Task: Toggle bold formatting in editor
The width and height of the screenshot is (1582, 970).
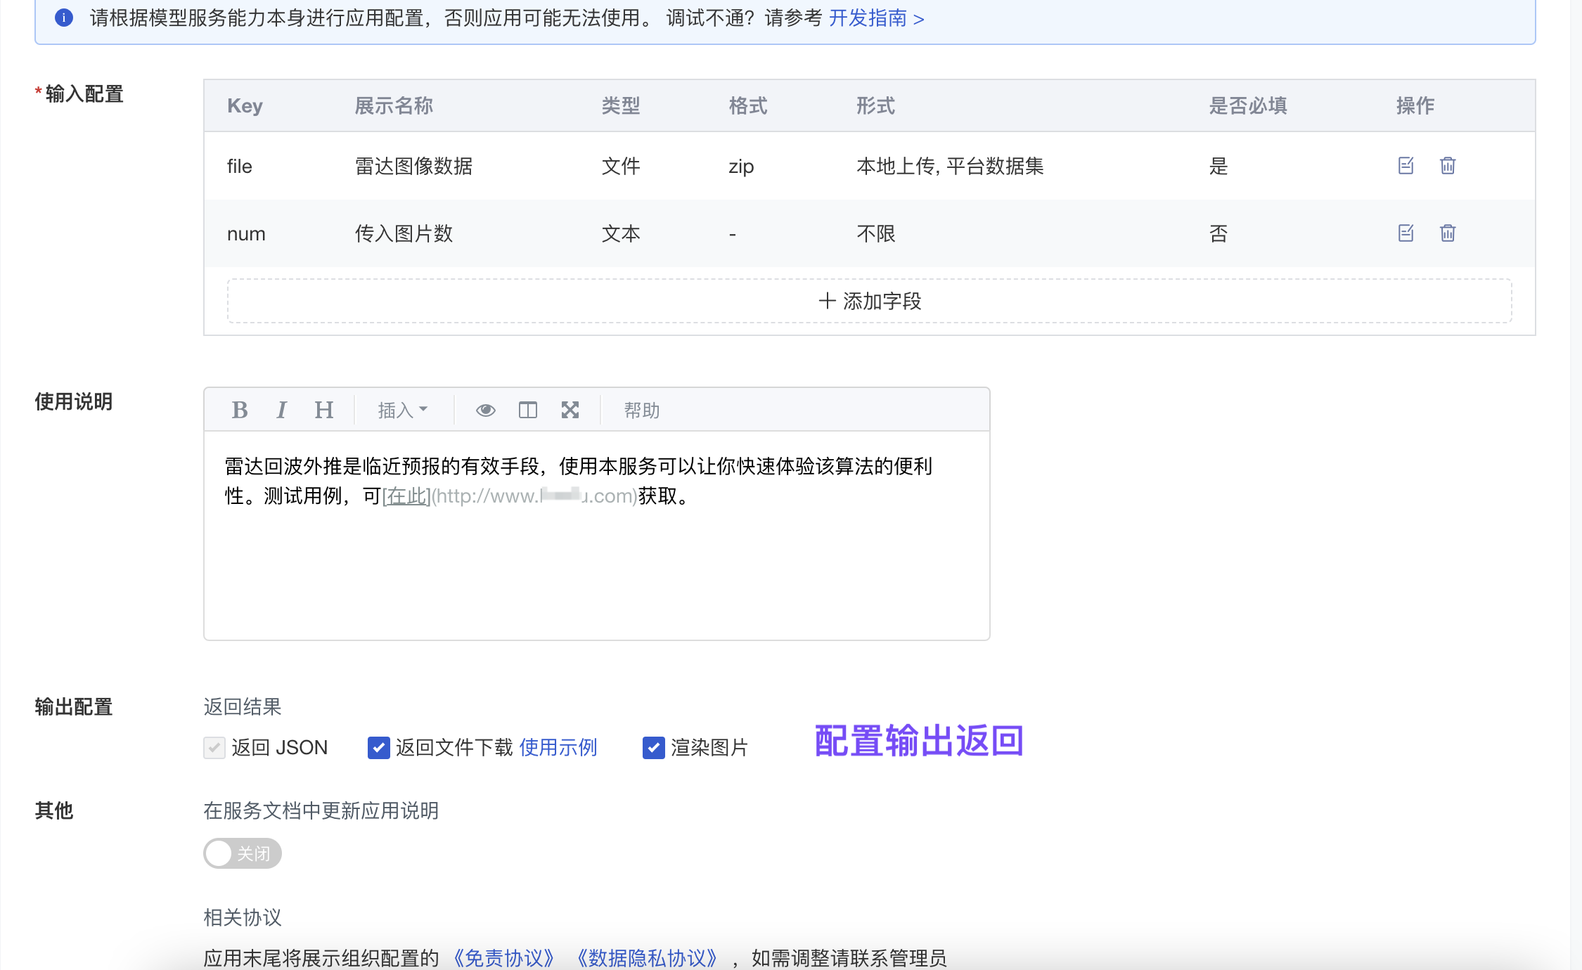Action: (240, 410)
